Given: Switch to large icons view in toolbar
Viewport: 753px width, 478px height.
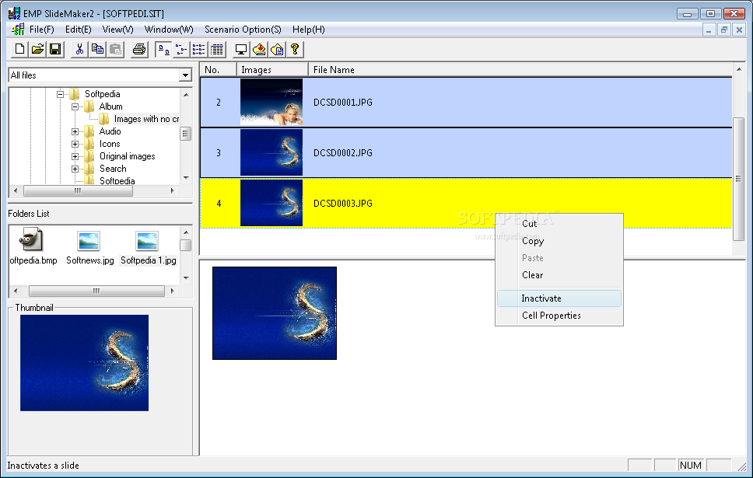Looking at the screenshot, I should coord(164,50).
